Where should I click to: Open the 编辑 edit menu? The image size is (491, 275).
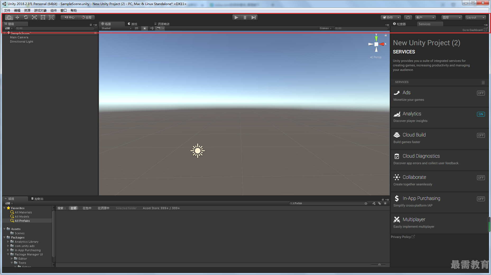(17, 11)
